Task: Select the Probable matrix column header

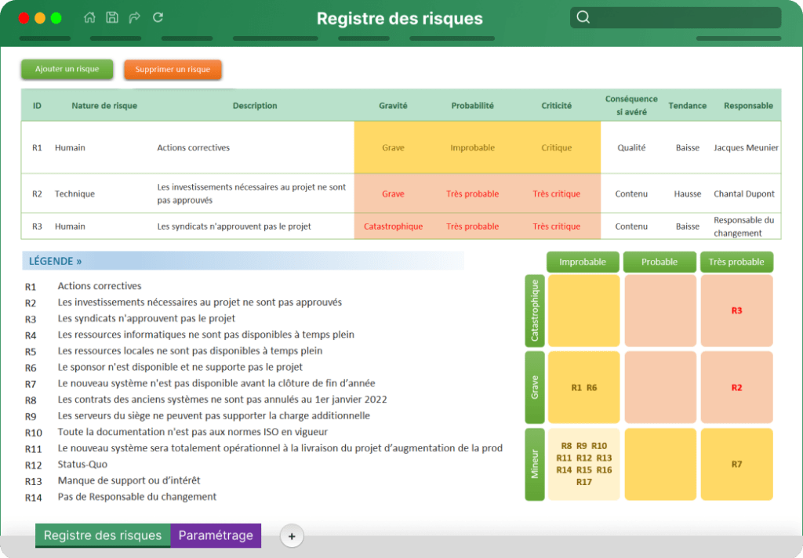Action: click(x=659, y=262)
